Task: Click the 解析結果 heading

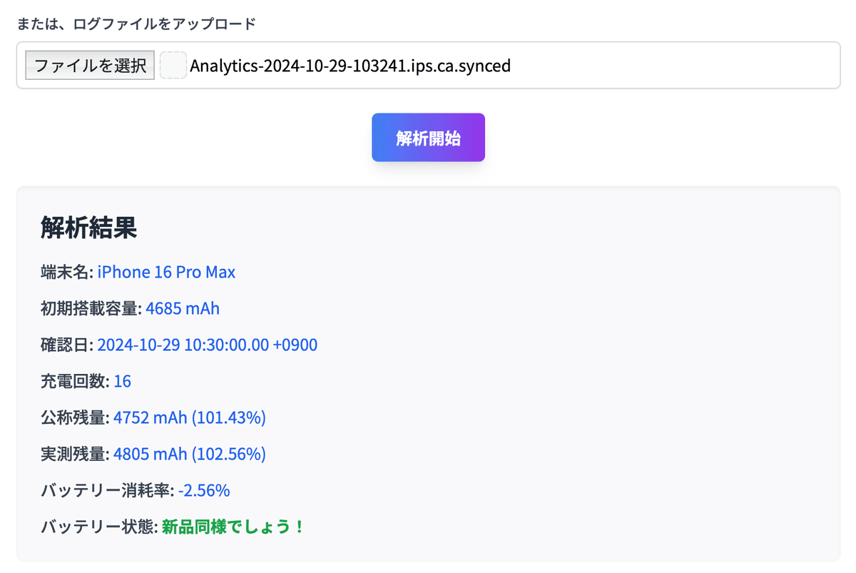Action: (88, 228)
